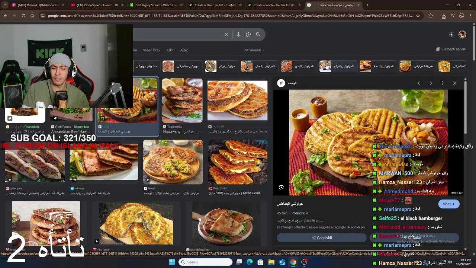The width and height of the screenshot is (476, 268).
Task: Open Google Lens image search icon
Action: point(248,35)
